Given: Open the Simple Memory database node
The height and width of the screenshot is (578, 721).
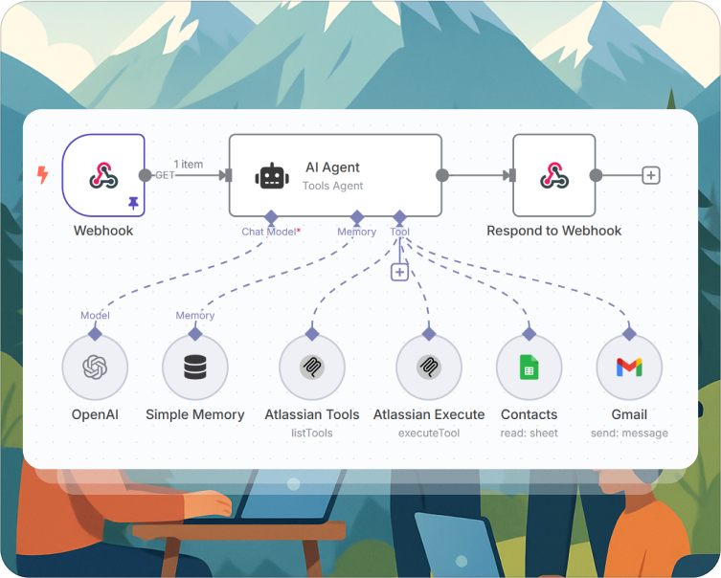Looking at the screenshot, I should [x=194, y=368].
